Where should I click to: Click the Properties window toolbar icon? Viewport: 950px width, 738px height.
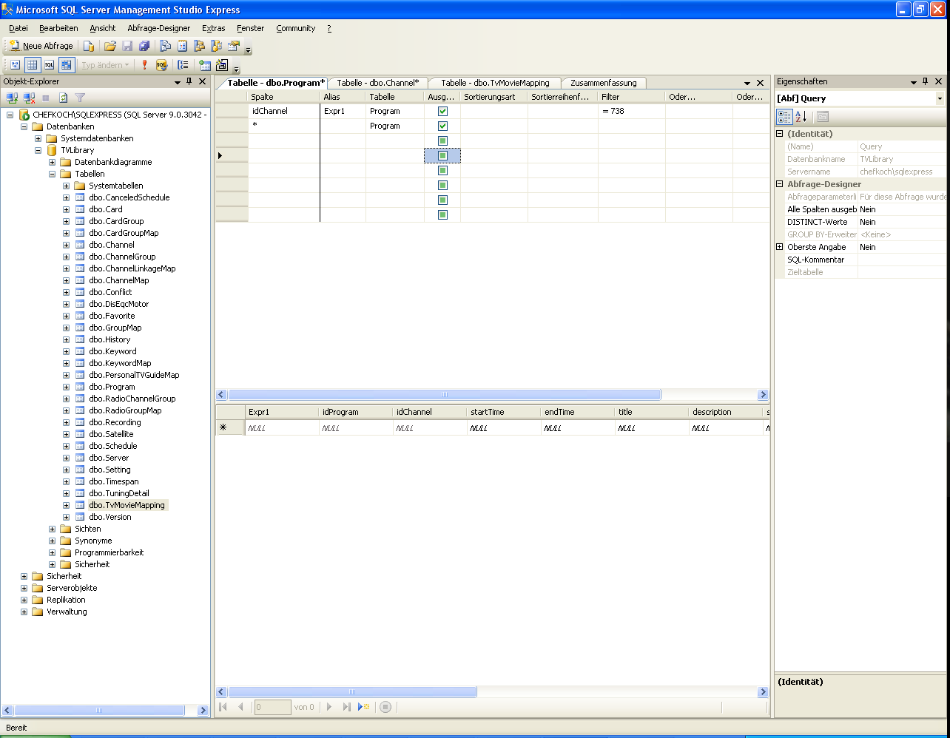234,46
